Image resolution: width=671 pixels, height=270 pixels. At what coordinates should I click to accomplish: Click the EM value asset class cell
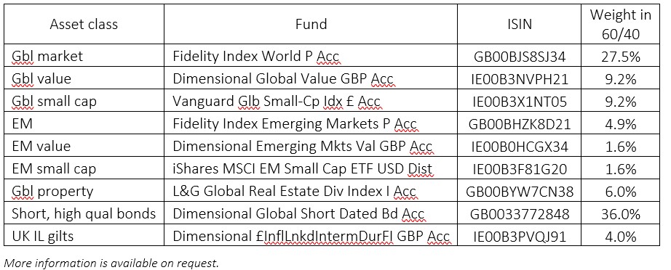[84, 146]
